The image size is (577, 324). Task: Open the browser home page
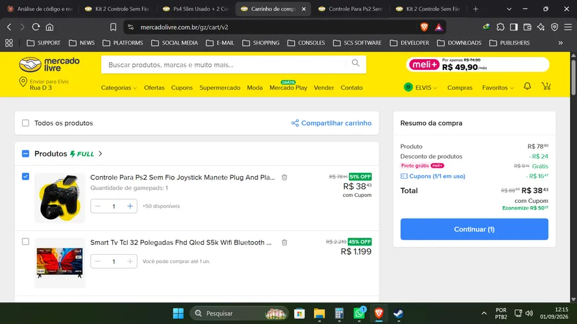tap(50, 27)
